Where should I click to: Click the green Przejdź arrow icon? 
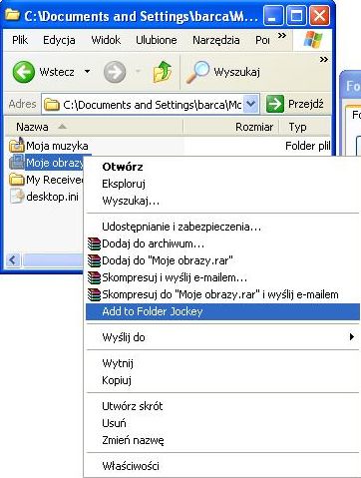coord(275,105)
